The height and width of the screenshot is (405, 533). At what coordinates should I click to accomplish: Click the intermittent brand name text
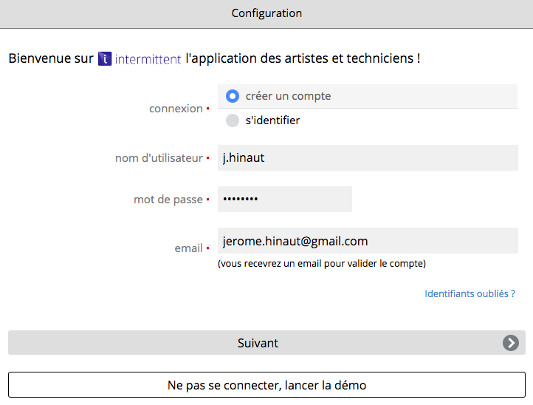[148, 59]
